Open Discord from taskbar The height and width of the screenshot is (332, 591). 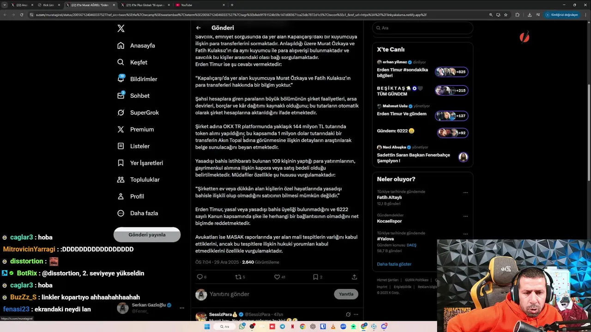point(384,326)
